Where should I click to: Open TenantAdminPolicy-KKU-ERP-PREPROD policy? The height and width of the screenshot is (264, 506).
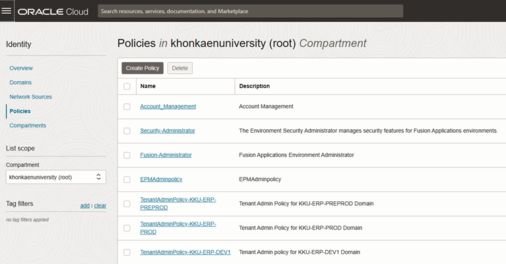[178, 204]
